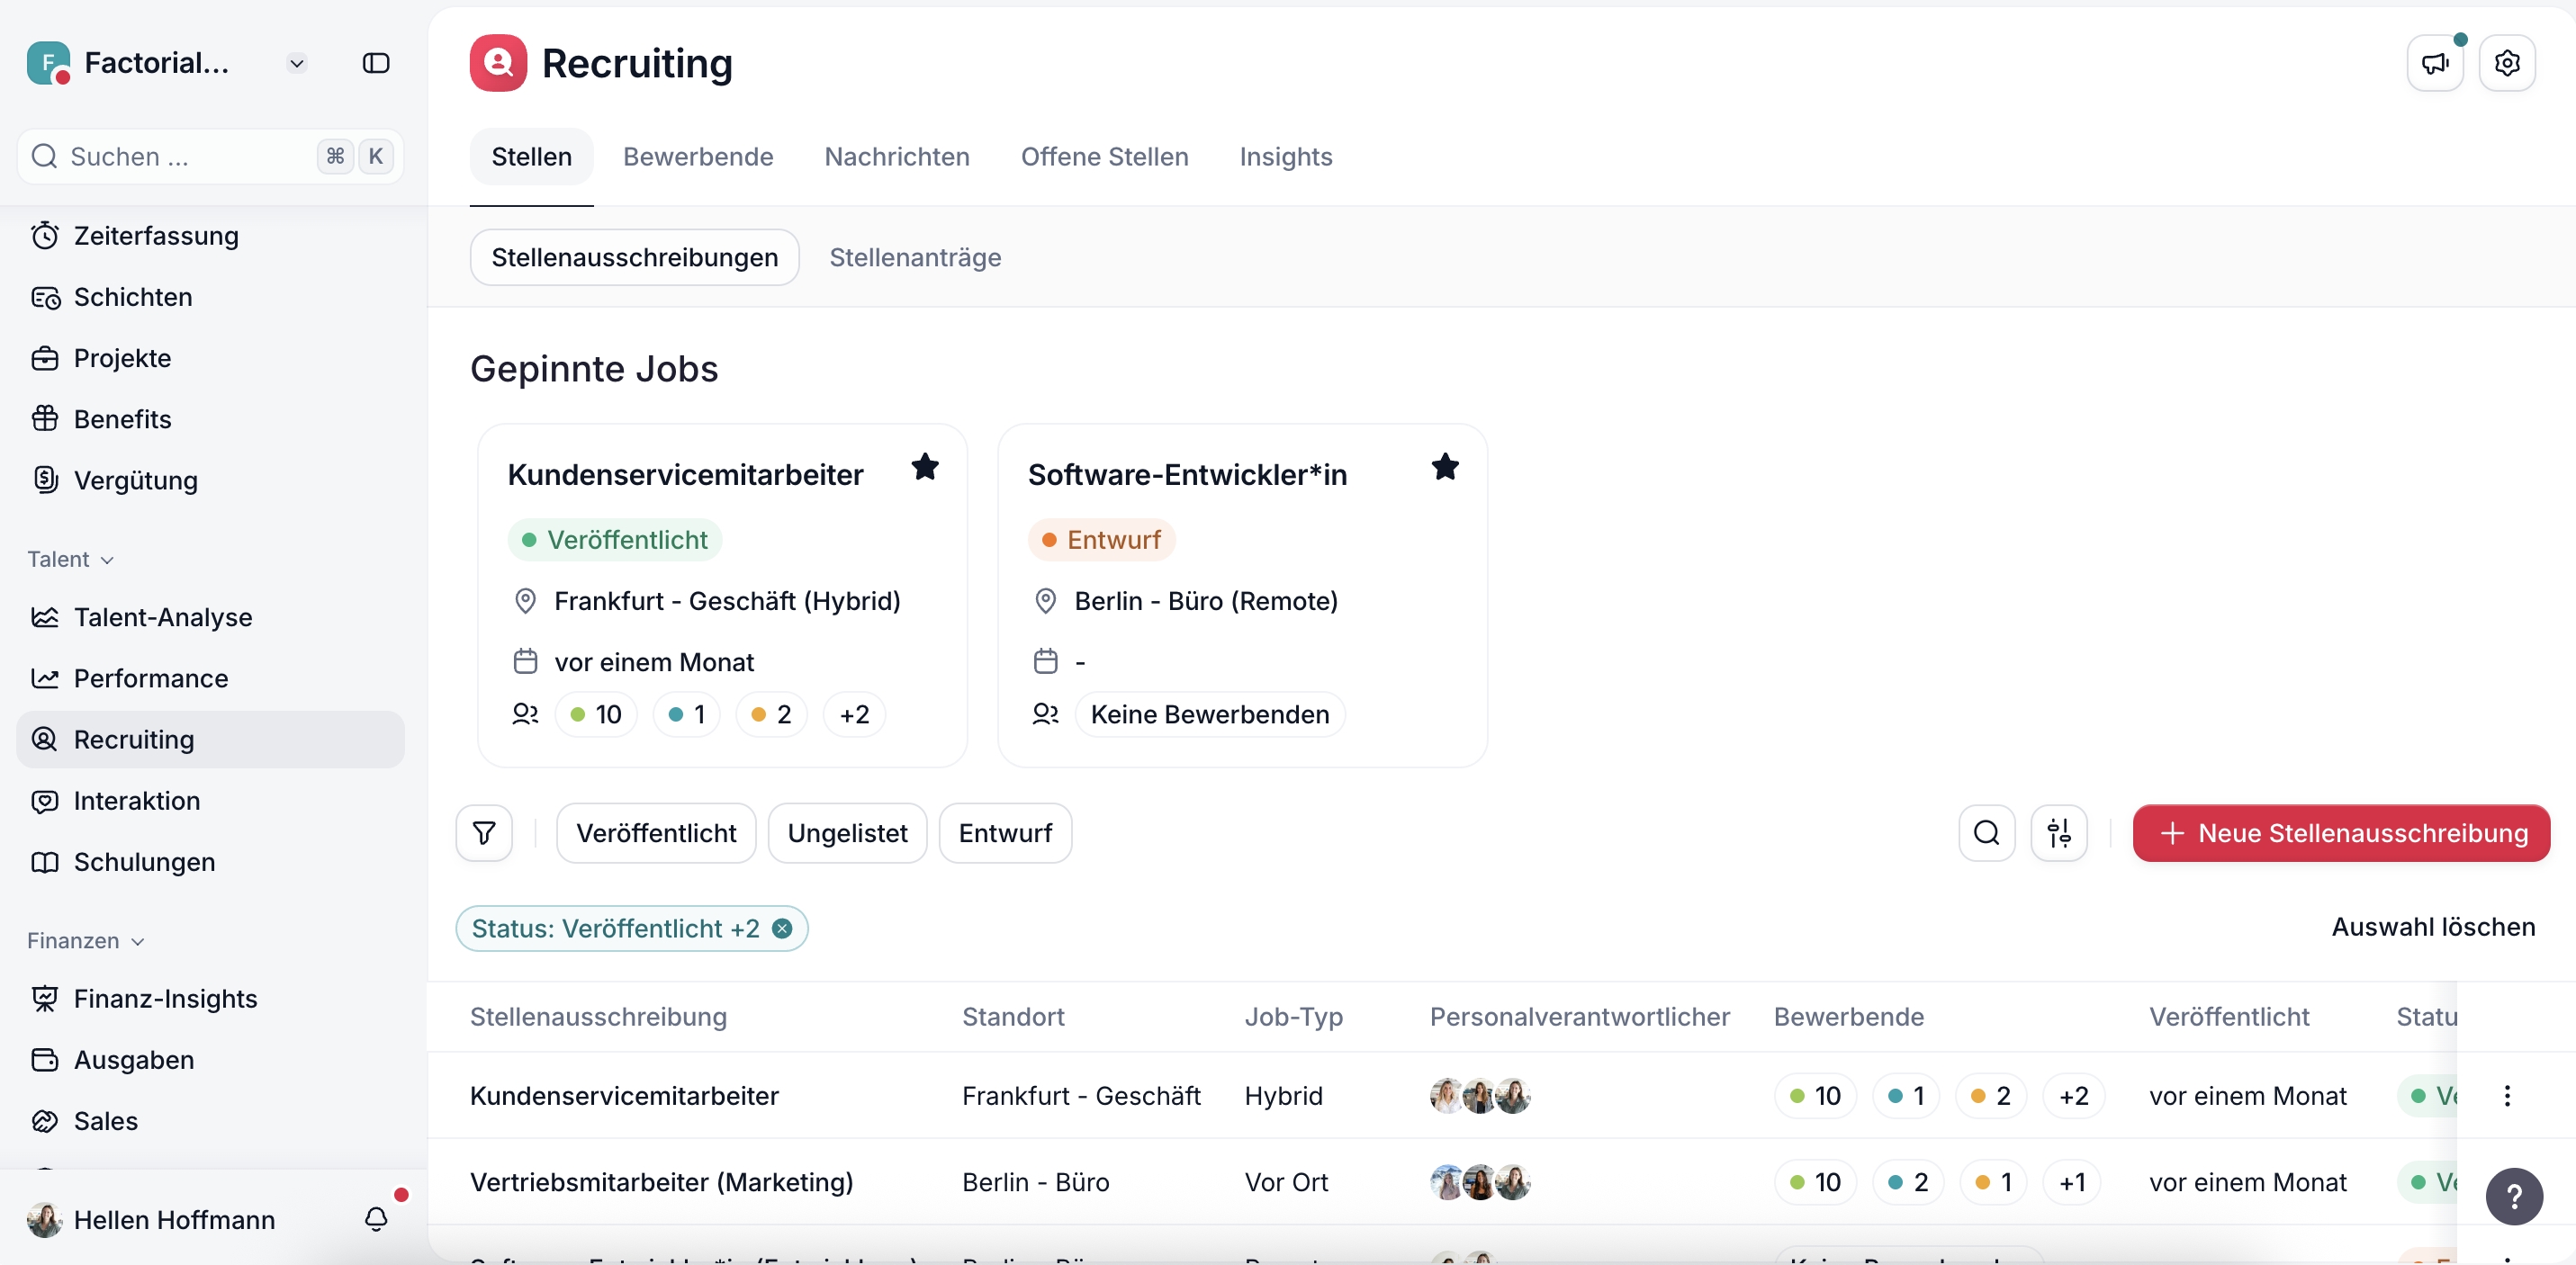Switch to the Bewerbende tab
This screenshot has width=2576, height=1265.
click(x=698, y=157)
